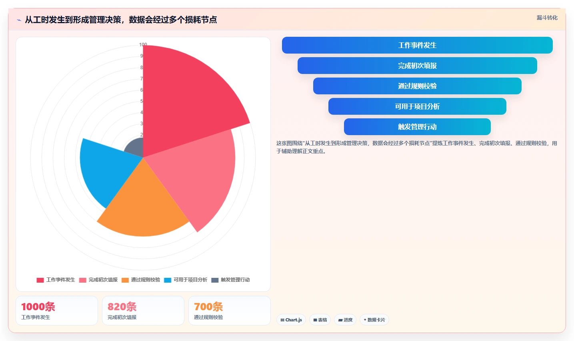Click the icon in the 表格 chip
The height and width of the screenshot is (341, 574).
(315, 320)
